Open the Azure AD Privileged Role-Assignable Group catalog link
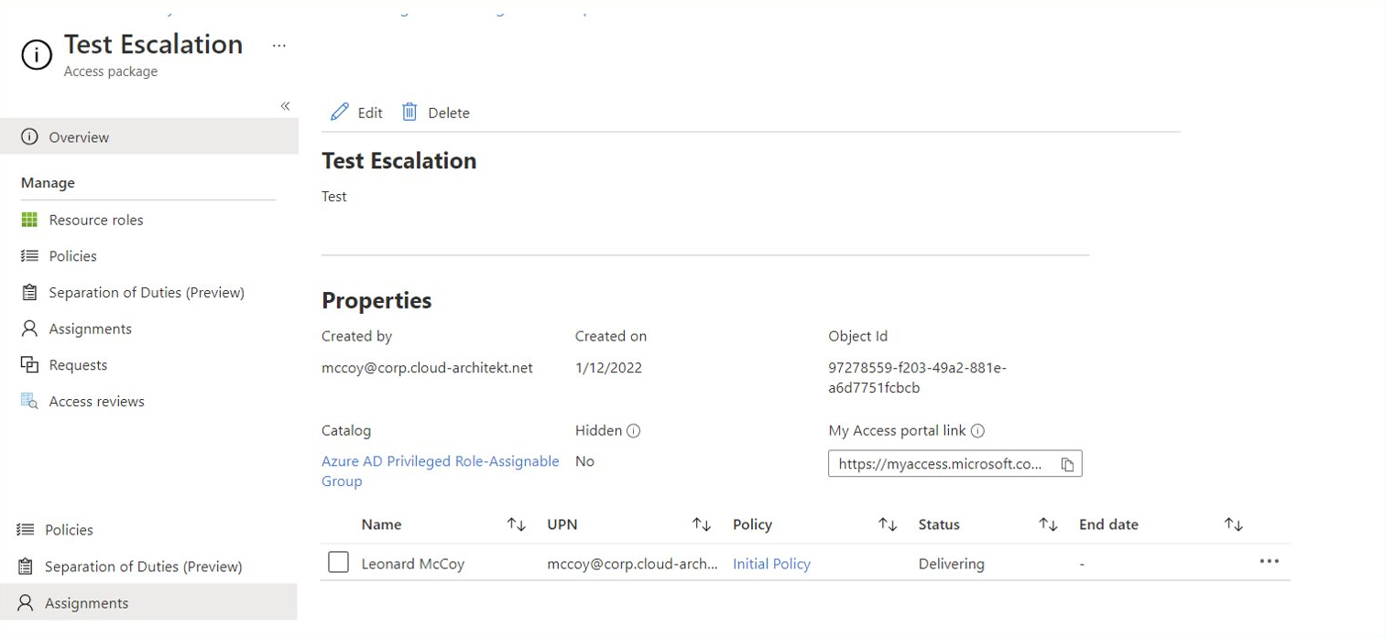The height and width of the screenshot is (637, 1385). coord(440,471)
